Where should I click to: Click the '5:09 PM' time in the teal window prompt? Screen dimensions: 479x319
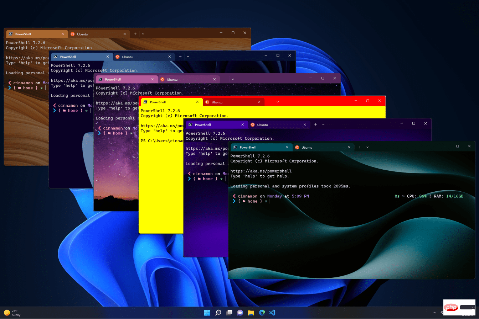300,196
